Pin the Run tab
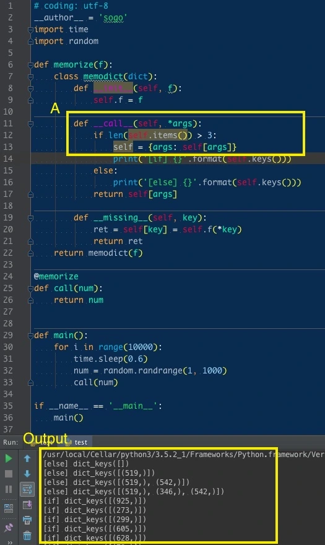 [9, 527]
